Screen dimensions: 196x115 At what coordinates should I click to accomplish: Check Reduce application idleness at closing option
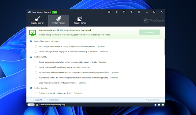(36, 47)
